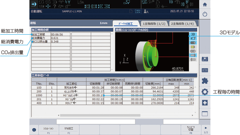Viewport: 240px width, 135px height.
Task: Click the plus cross icon in sidebar
Action: coord(205,103)
